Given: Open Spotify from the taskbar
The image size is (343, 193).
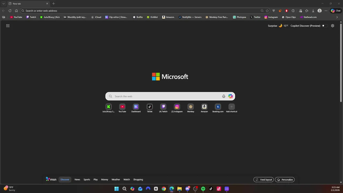Looking at the screenshot, I should 203,189.
